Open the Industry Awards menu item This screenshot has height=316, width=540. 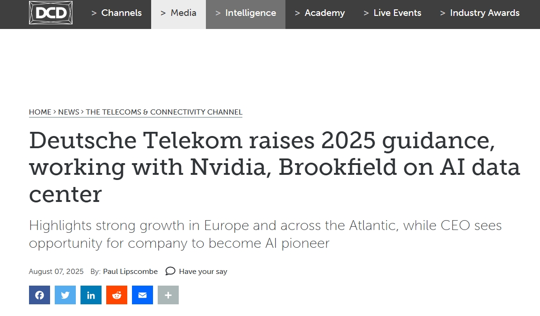480,13
